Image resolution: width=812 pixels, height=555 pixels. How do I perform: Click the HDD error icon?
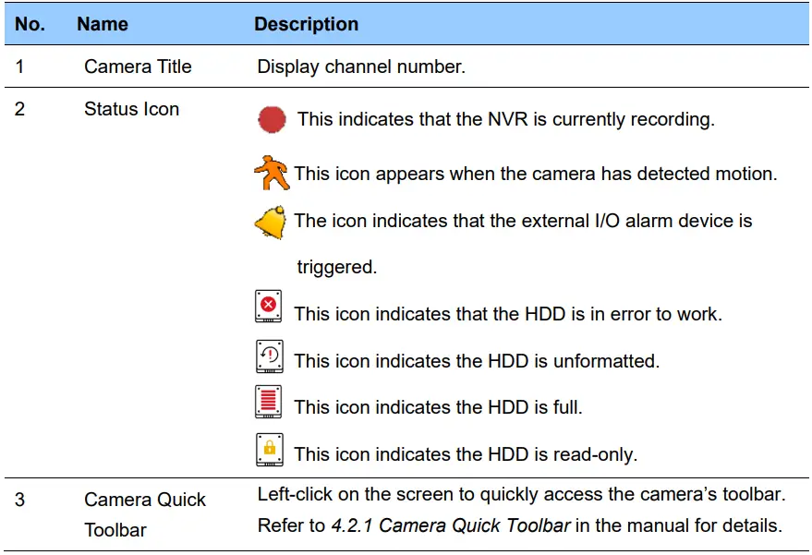pos(269,306)
